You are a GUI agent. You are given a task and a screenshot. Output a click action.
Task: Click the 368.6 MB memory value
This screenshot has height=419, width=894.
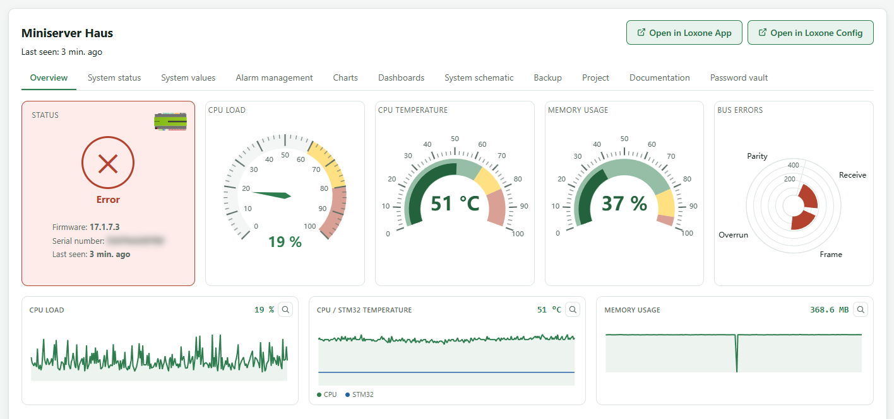pyautogui.click(x=830, y=309)
